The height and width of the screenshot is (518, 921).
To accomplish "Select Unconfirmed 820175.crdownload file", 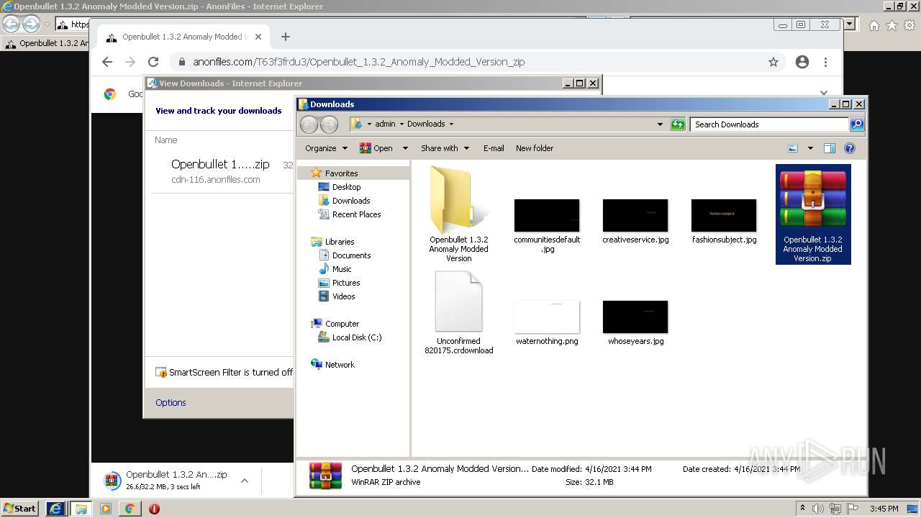I will pyautogui.click(x=459, y=313).
